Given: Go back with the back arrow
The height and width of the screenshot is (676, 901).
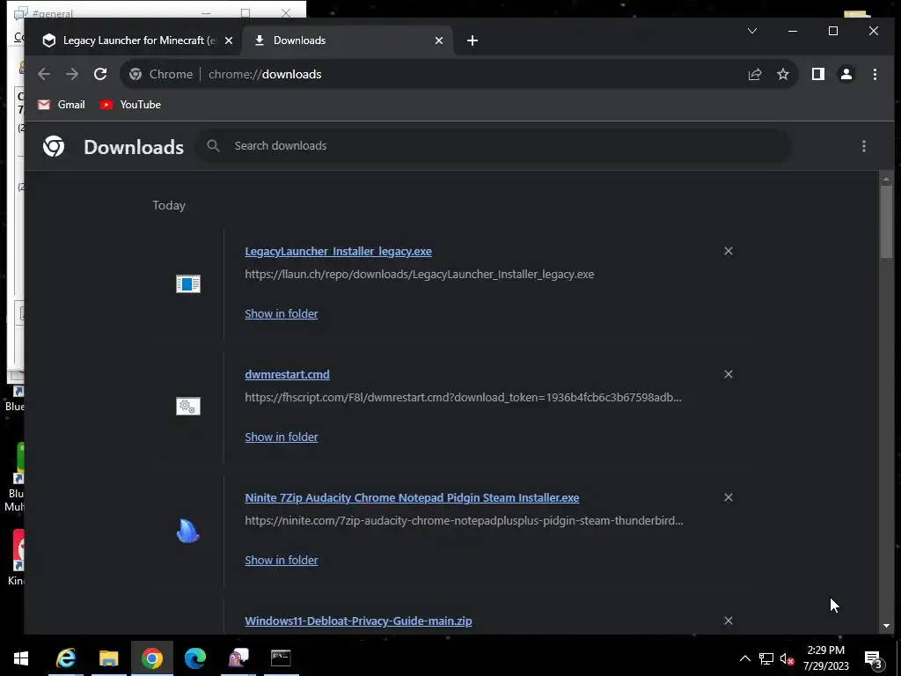Looking at the screenshot, I should tap(44, 74).
